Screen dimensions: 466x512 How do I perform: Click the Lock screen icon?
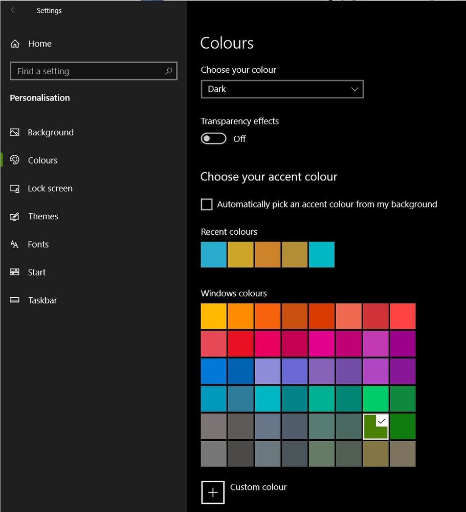[15, 188]
